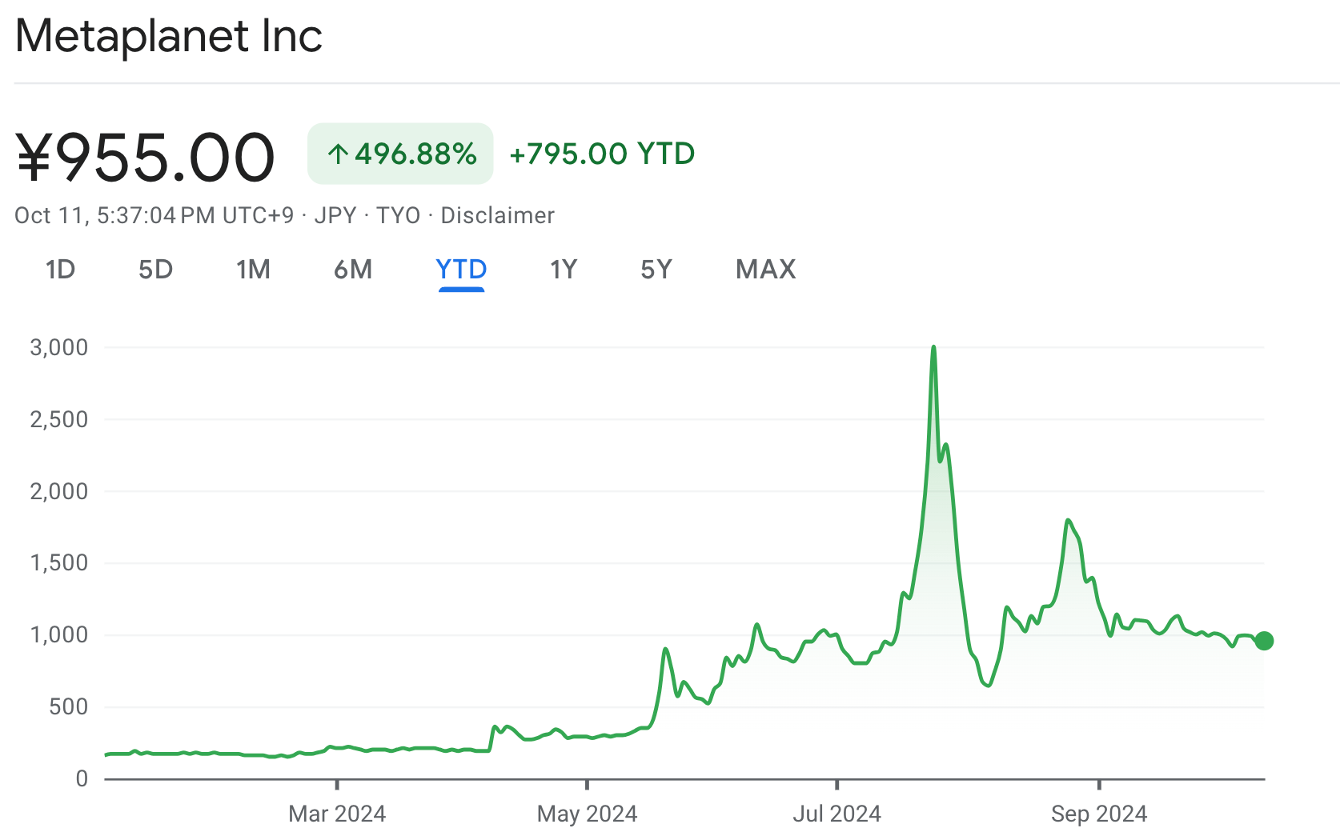Open the Disclaimer link
The width and height of the screenshot is (1340, 832).
(497, 216)
